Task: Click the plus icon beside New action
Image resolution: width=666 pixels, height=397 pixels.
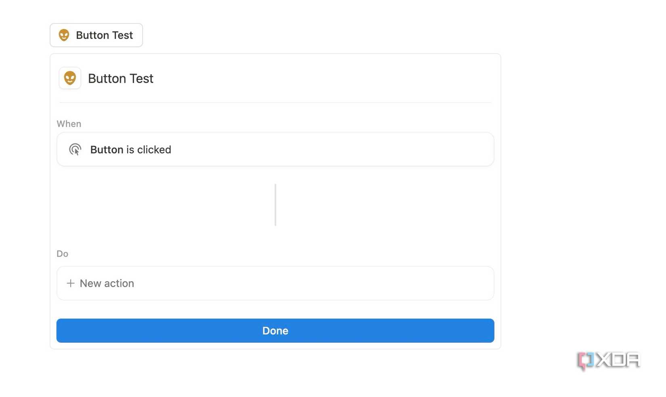Action: click(x=71, y=283)
